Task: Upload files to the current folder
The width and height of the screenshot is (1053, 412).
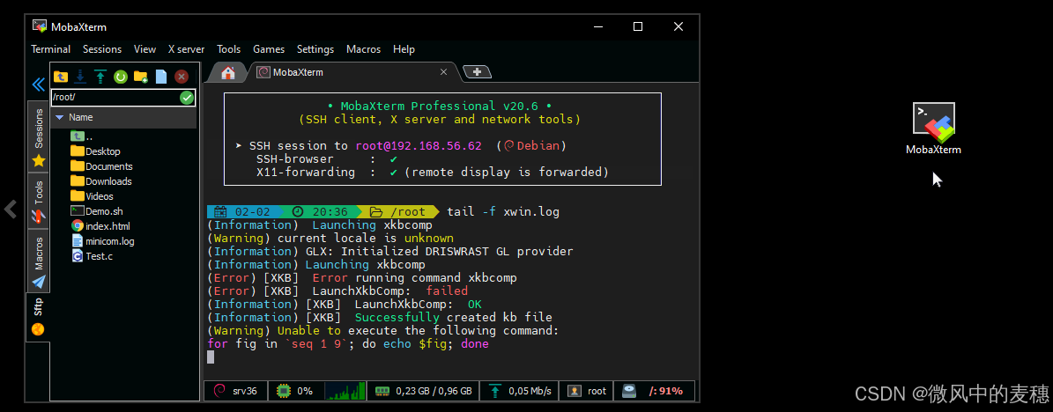Action: pyautogui.click(x=100, y=77)
